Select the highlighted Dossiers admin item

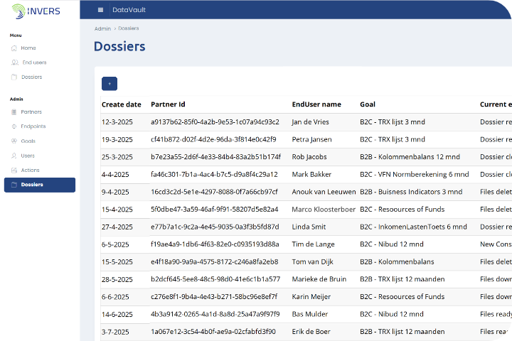[x=40, y=185]
